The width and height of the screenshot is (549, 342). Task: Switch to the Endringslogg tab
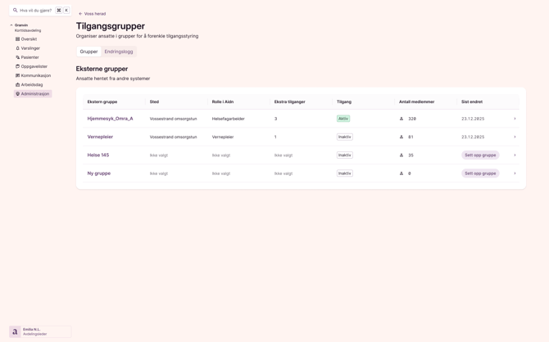[119, 52]
